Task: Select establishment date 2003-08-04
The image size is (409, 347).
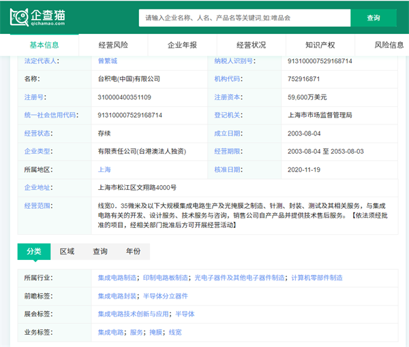Action: tap(304, 133)
